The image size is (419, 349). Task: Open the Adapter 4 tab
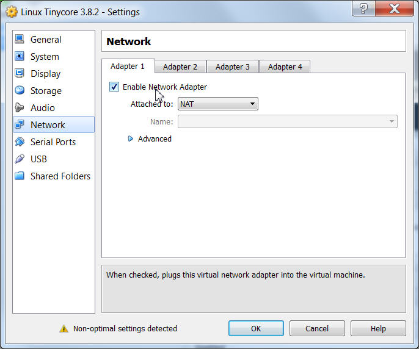285,67
